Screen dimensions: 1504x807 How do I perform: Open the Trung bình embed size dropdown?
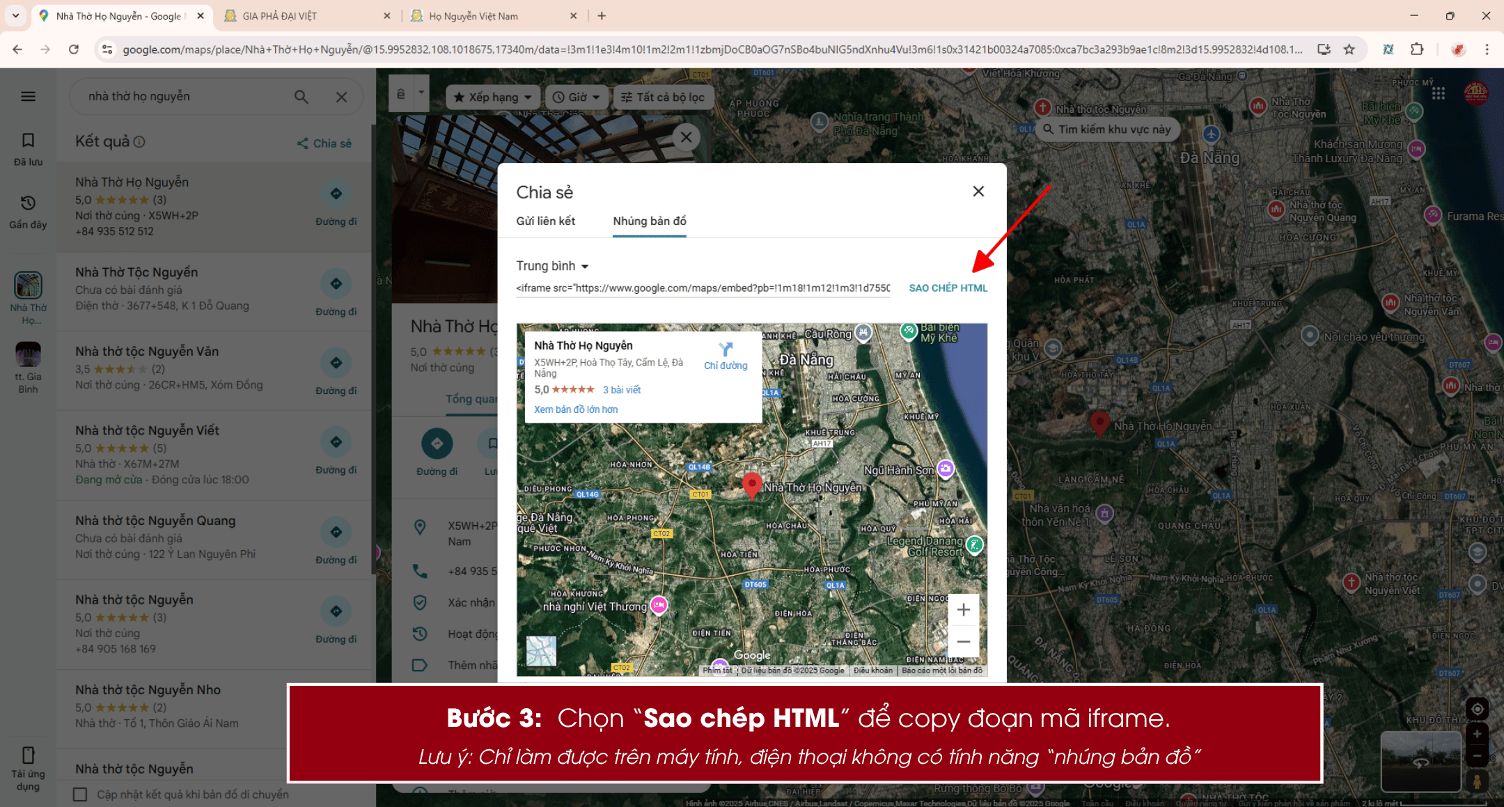551,266
